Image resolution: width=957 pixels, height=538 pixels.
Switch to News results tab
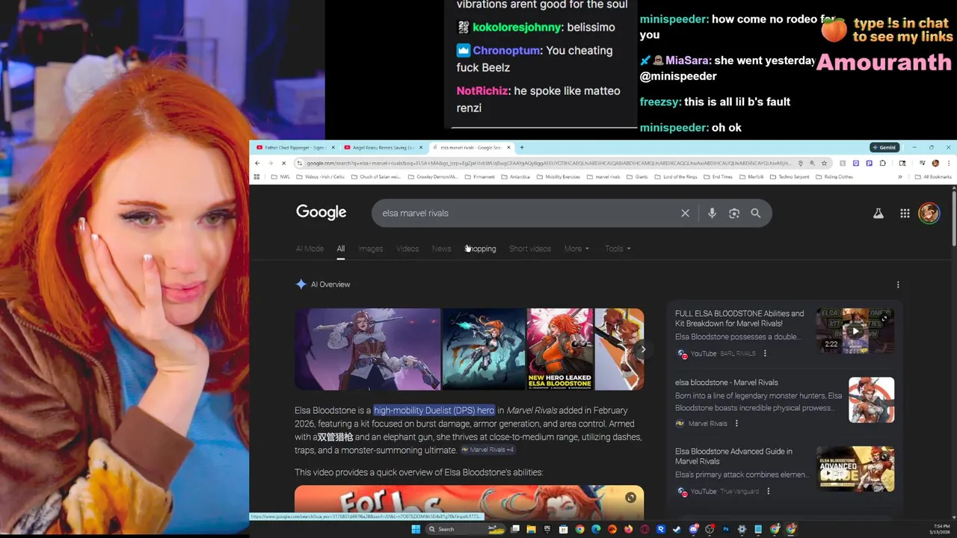442,249
